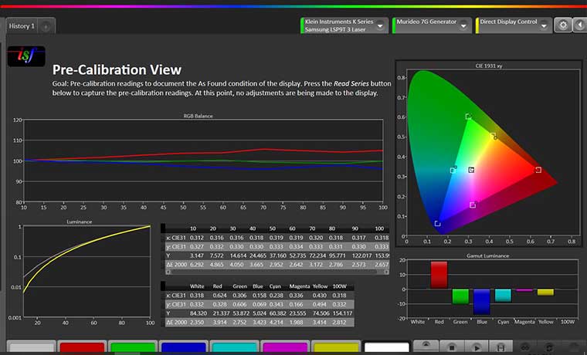Expand the Klein Instruments K Series meter dropdown
The image size is (587, 355).
(x=381, y=25)
